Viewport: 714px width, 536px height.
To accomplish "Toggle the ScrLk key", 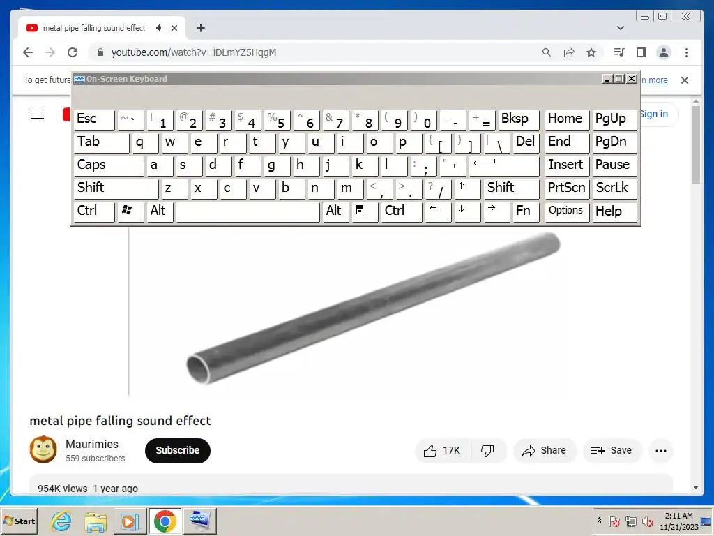I will click(614, 188).
